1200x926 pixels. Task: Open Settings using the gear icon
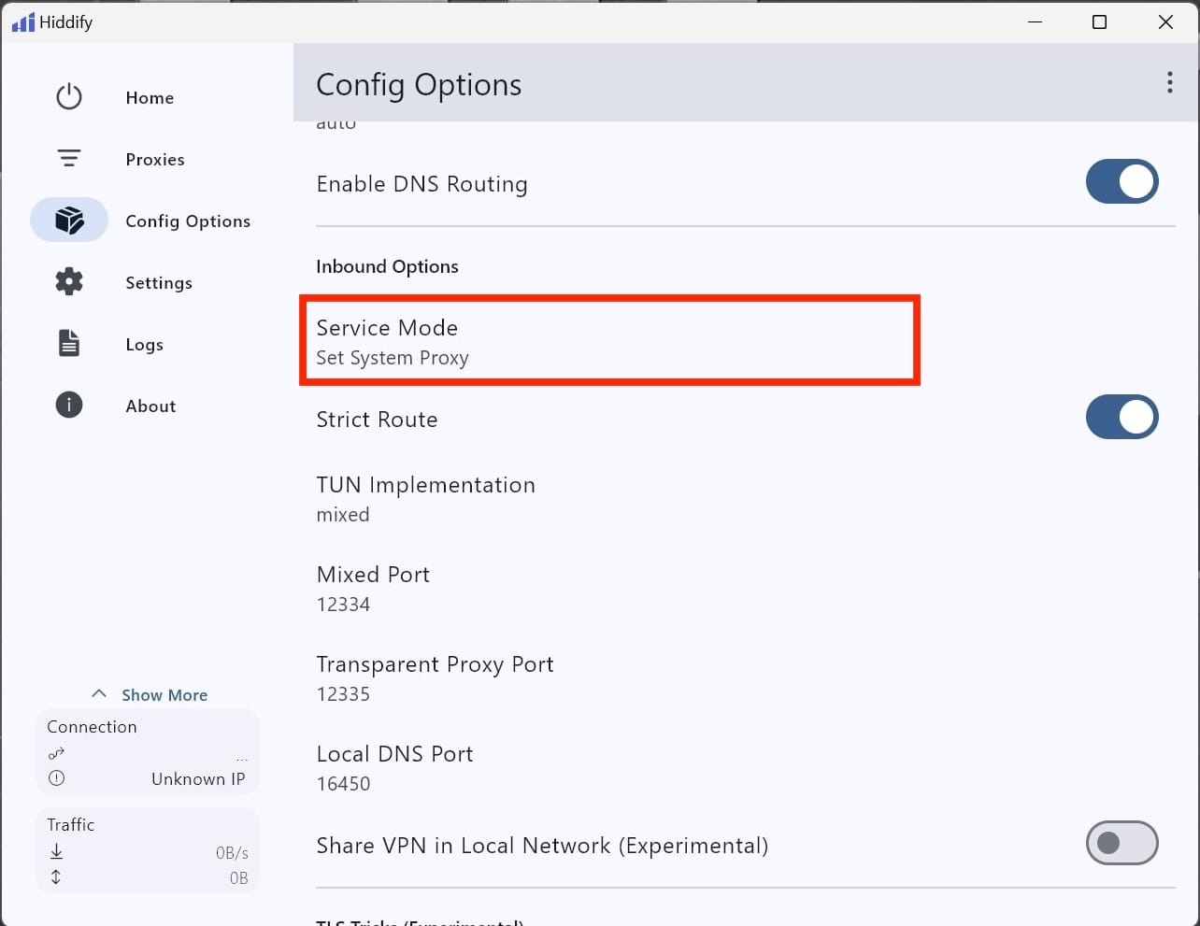coord(69,282)
